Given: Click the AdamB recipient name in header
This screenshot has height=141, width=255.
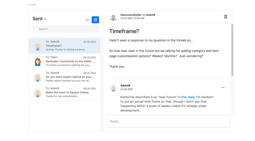Looking at the screenshot, I should click(x=151, y=15).
